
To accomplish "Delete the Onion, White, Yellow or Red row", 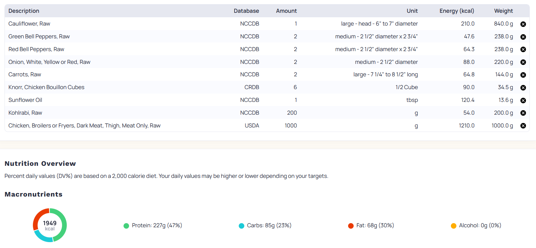I will click(x=523, y=62).
